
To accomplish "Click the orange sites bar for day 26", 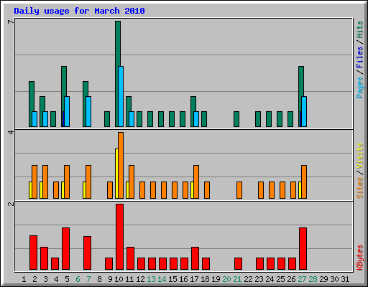I will pos(293,190).
